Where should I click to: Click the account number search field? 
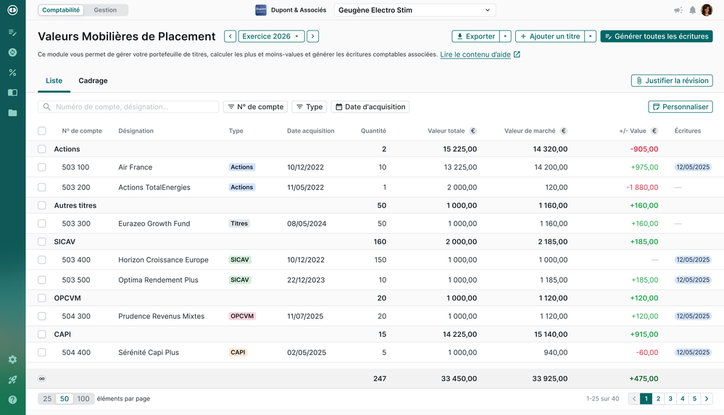(128, 106)
